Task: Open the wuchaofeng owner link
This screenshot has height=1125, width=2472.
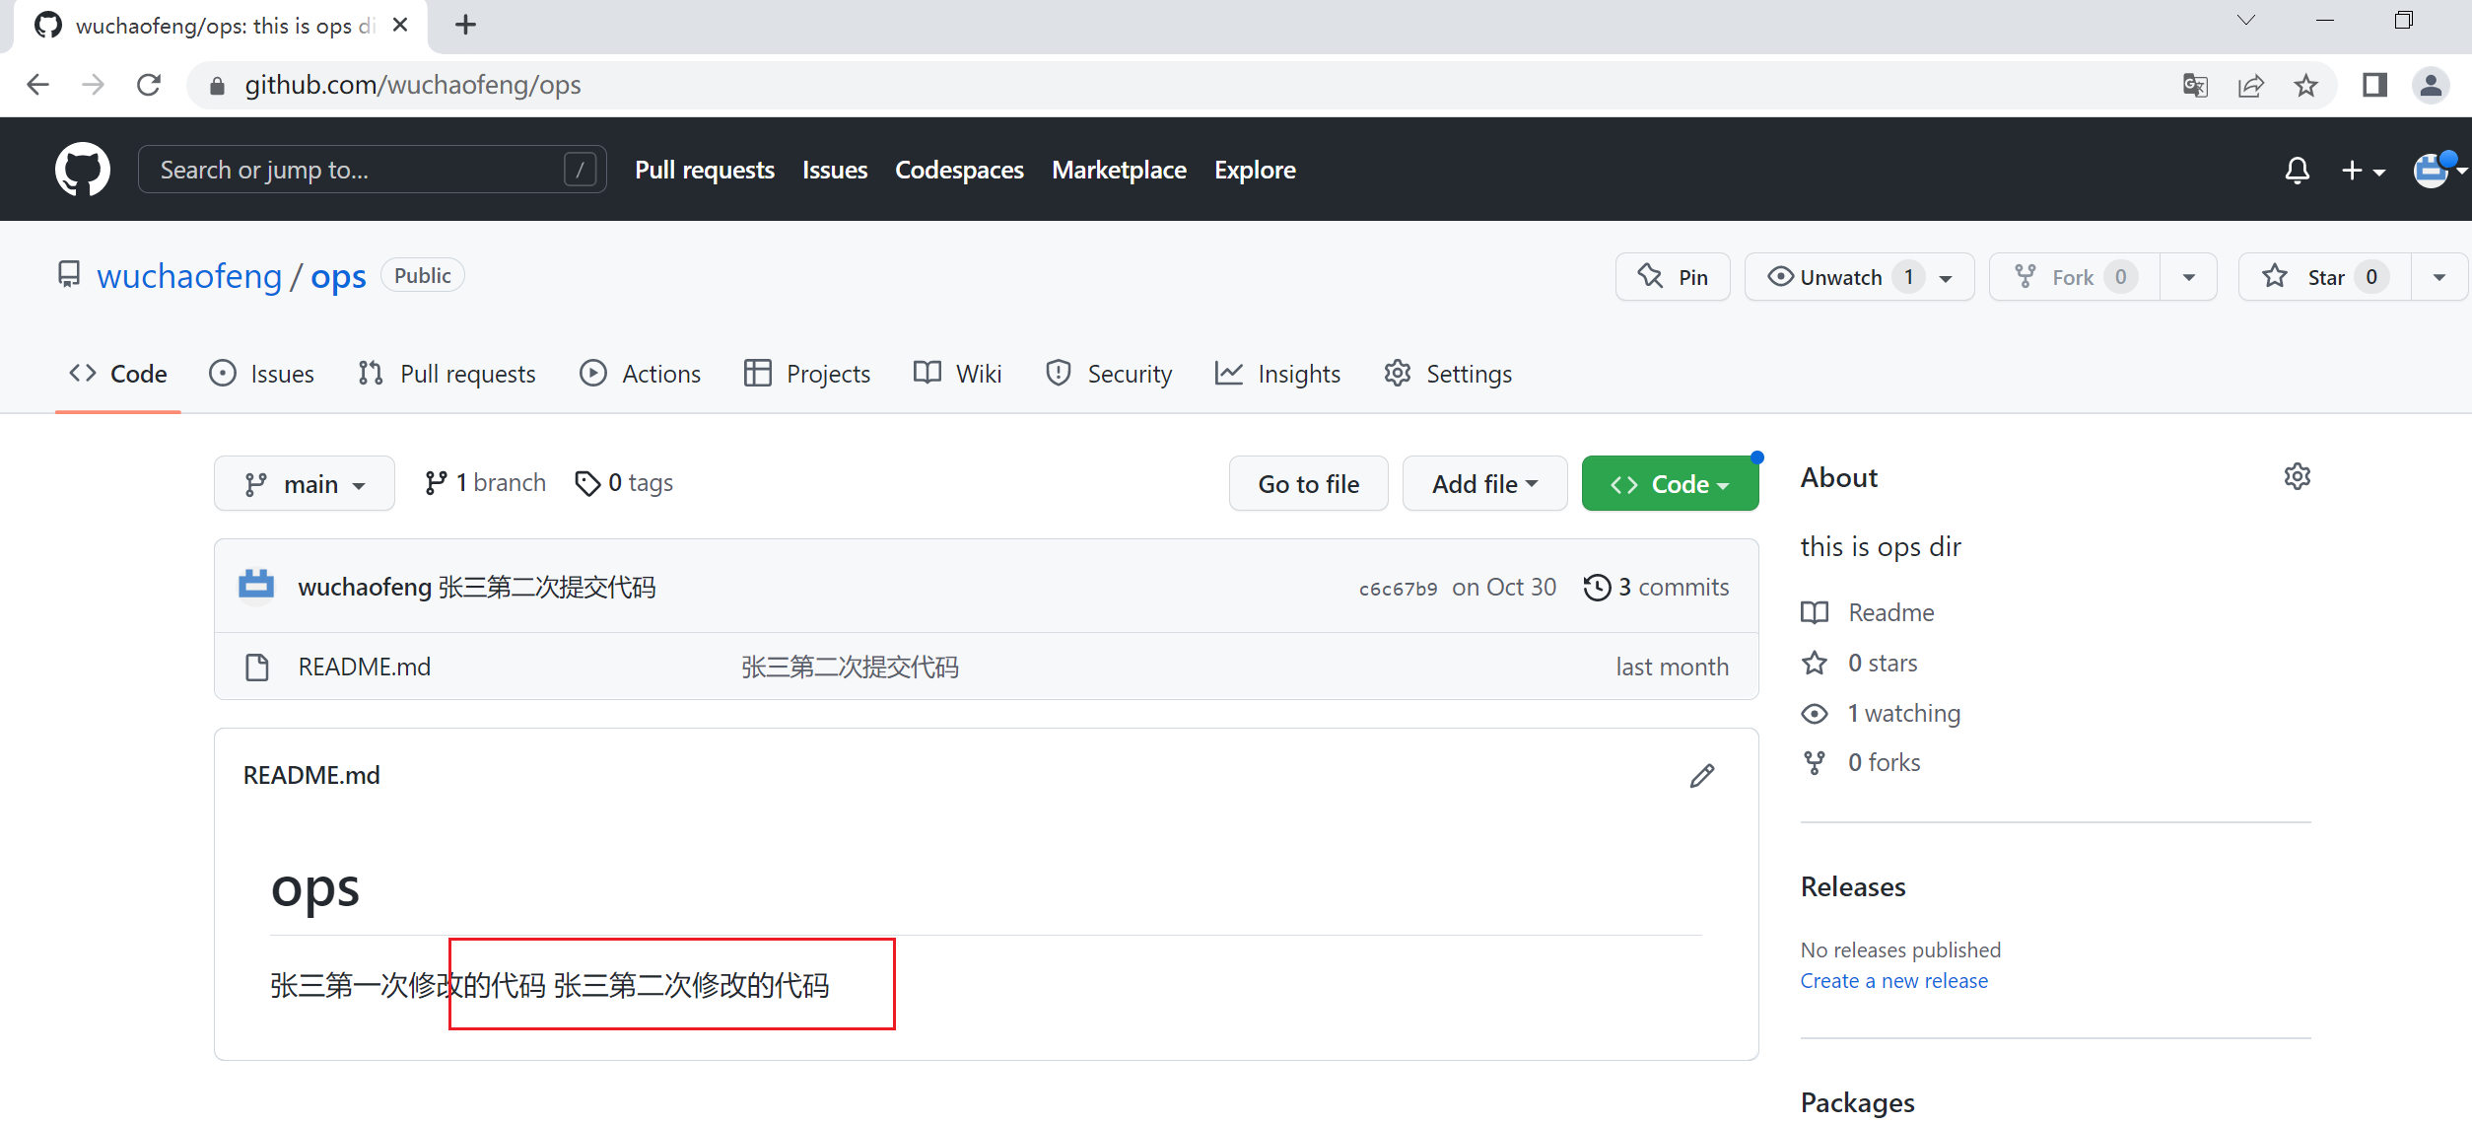Action: coord(189,276)
